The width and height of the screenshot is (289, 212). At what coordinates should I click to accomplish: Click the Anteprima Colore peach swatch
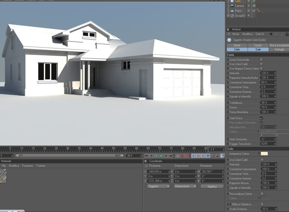[264, 153]
